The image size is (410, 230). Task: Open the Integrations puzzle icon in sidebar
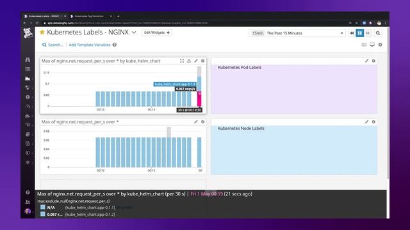(x=28, y=116)
